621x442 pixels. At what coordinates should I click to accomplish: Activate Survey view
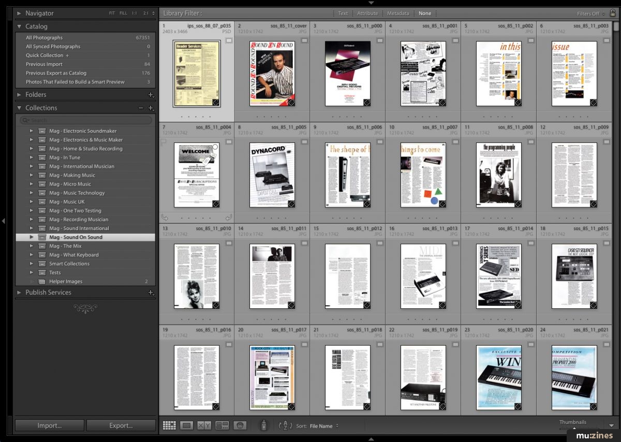pos(221,425)
